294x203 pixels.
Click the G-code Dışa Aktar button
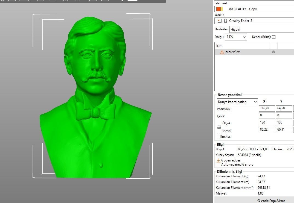tap(271, 201)
